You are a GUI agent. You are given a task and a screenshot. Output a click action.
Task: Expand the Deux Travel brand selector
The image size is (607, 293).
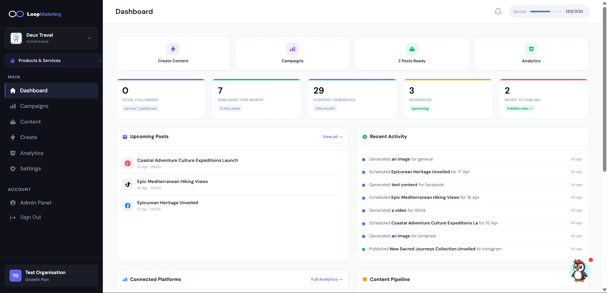pos(89,38)
